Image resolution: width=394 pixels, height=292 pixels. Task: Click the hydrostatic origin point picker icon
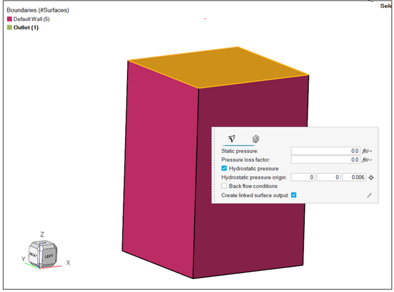coord(371,178)
